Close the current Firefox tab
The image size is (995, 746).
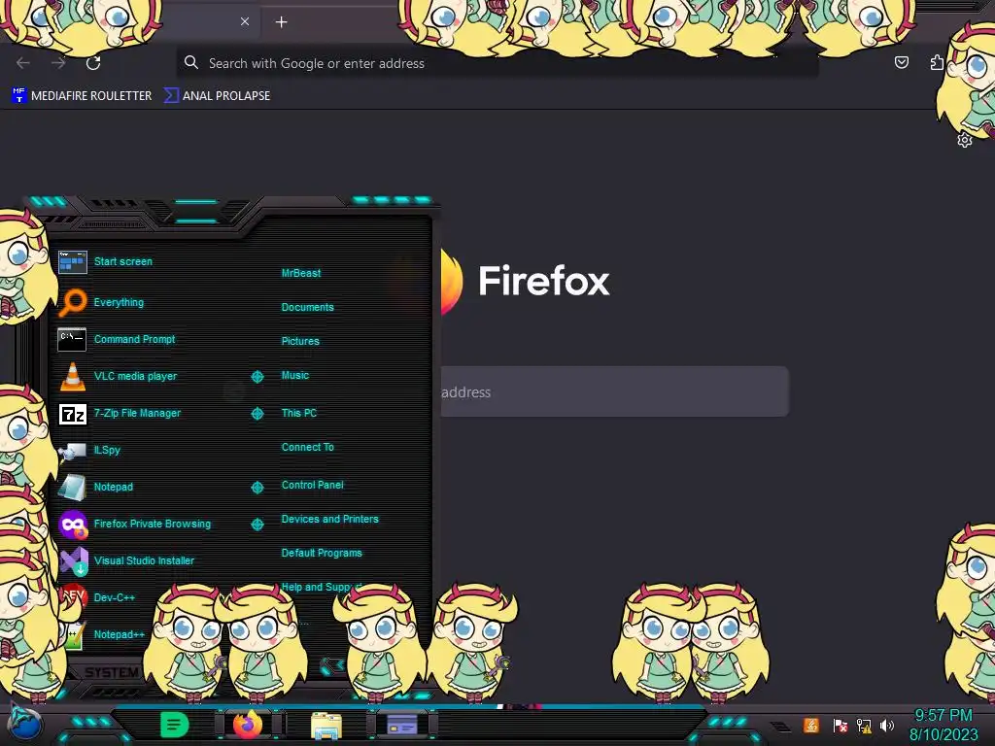pos(245,21)
